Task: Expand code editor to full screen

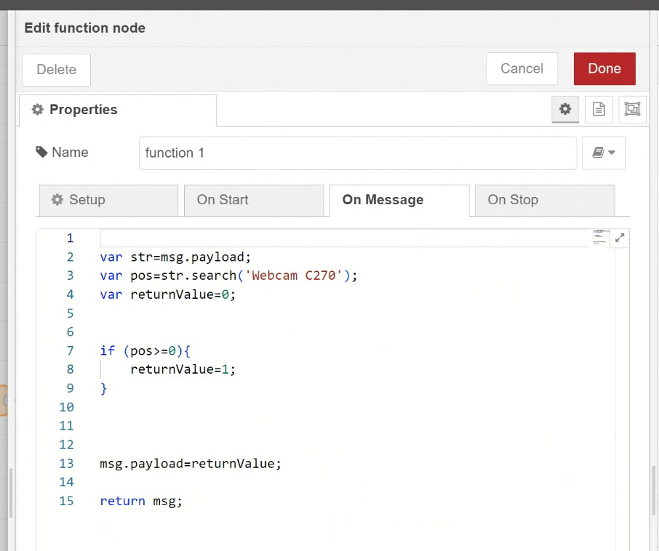Action: (x=620, y=238)
